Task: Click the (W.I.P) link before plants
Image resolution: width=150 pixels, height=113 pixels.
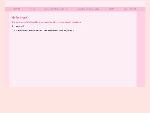Action: coord(111,9)
